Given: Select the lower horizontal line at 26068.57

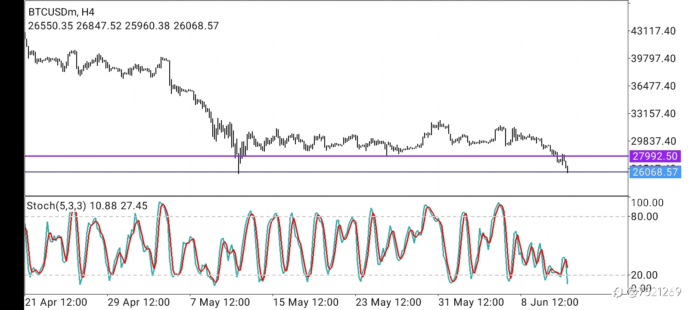Looking at the screenshot, I should pyautogui.click(x=326, y=172).
